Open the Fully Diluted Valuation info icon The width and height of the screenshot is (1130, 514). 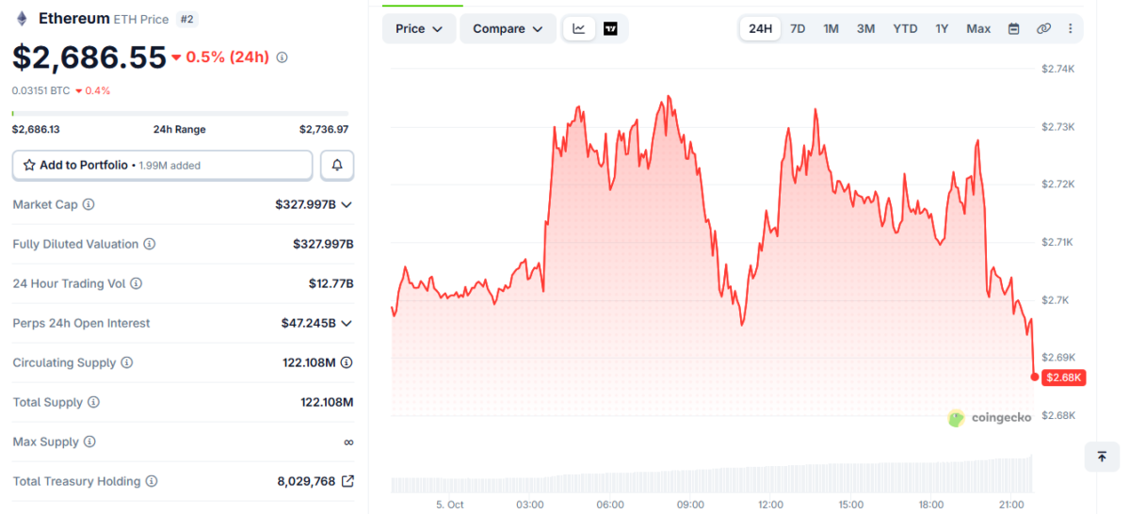(150, 244)
